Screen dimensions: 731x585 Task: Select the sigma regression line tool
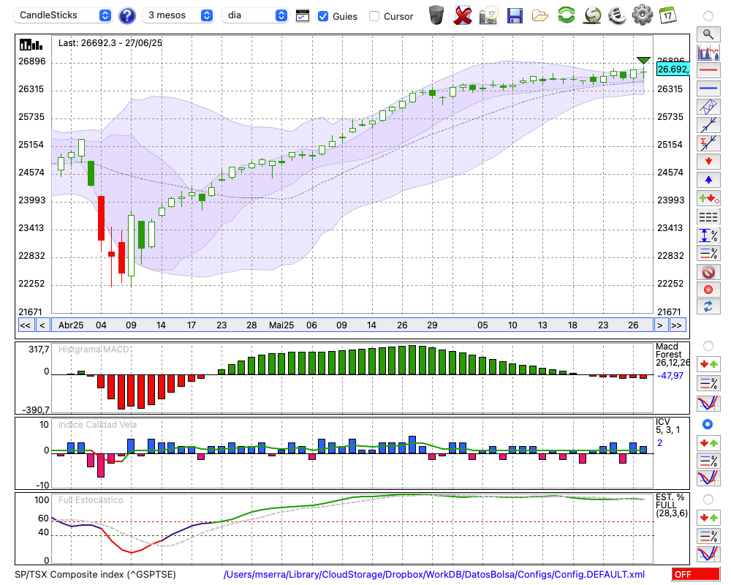click(x=708, y=143)
